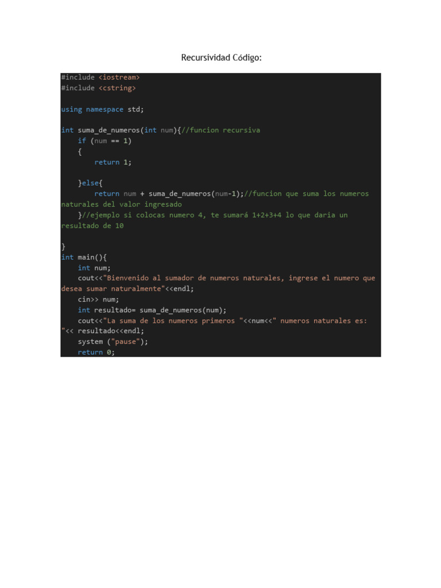Click the 'int num;' declaration

click(94, 268)
